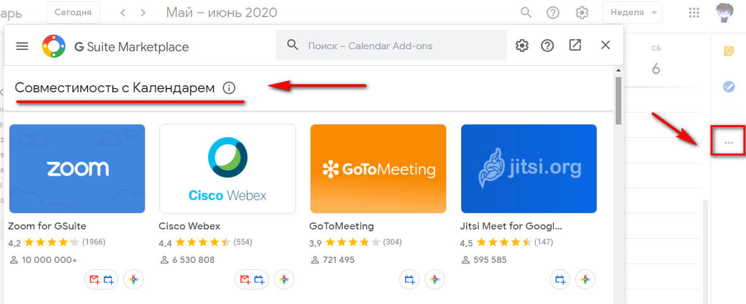The height and width of the screenshot is (304, 746).
Task: Click the Сегодня button
Action: (x=73, y=12)
